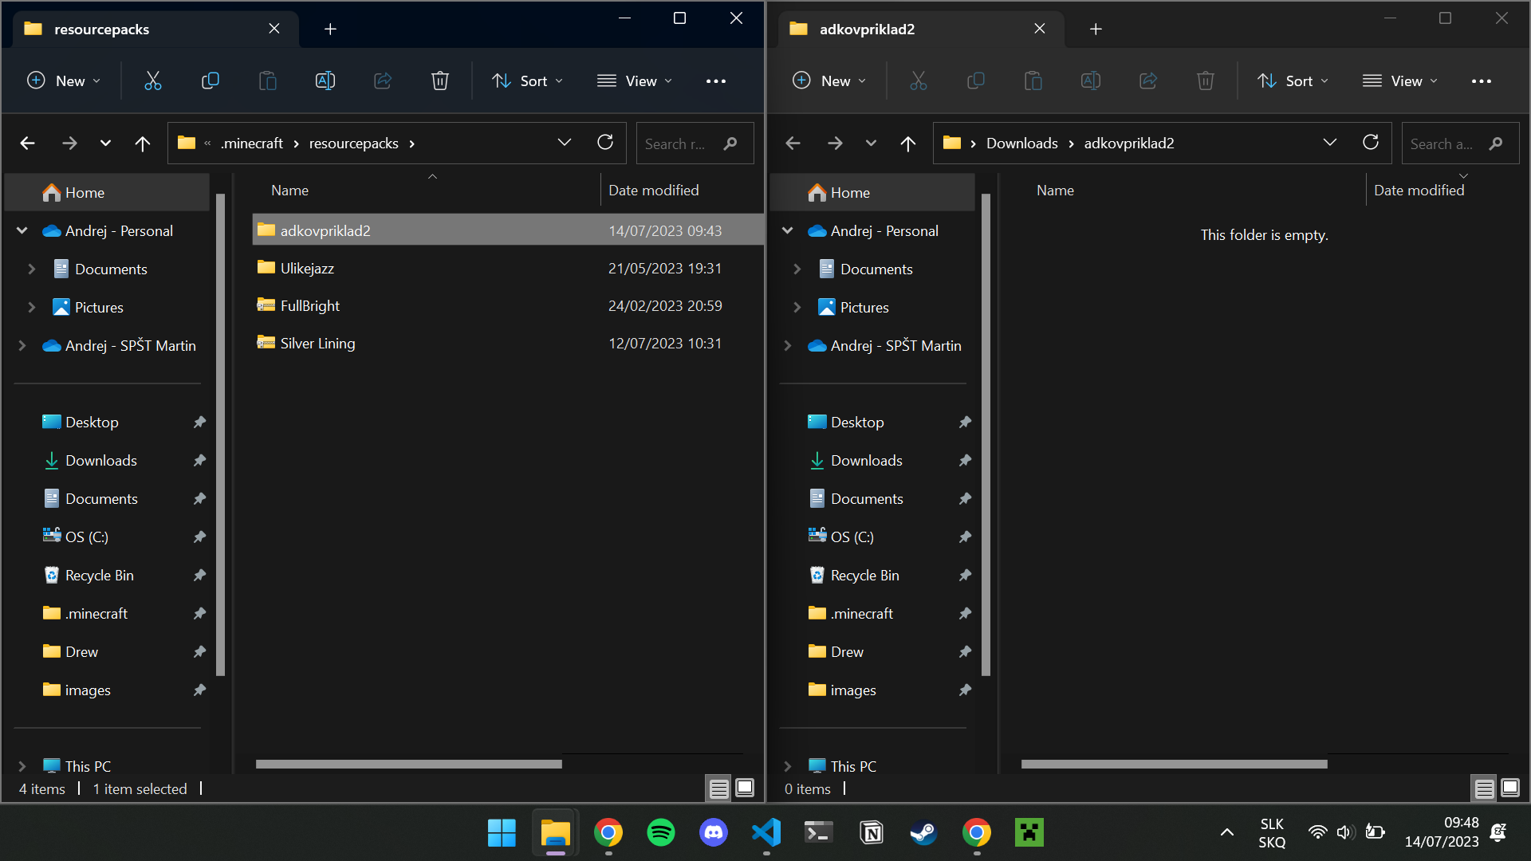The image size is (1531, 861).
Task: Click Copy icon in resourcepacks window toolbar
Action: click(210, 81)
